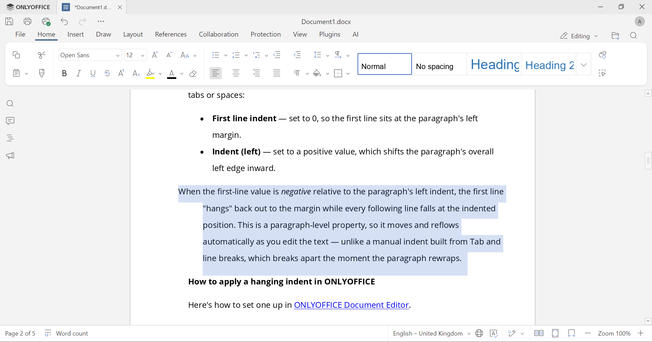Open the ONLYOFFICE Document Editor hyperlink
Viewport: 652px width, 342px height.
pos(351,305)
